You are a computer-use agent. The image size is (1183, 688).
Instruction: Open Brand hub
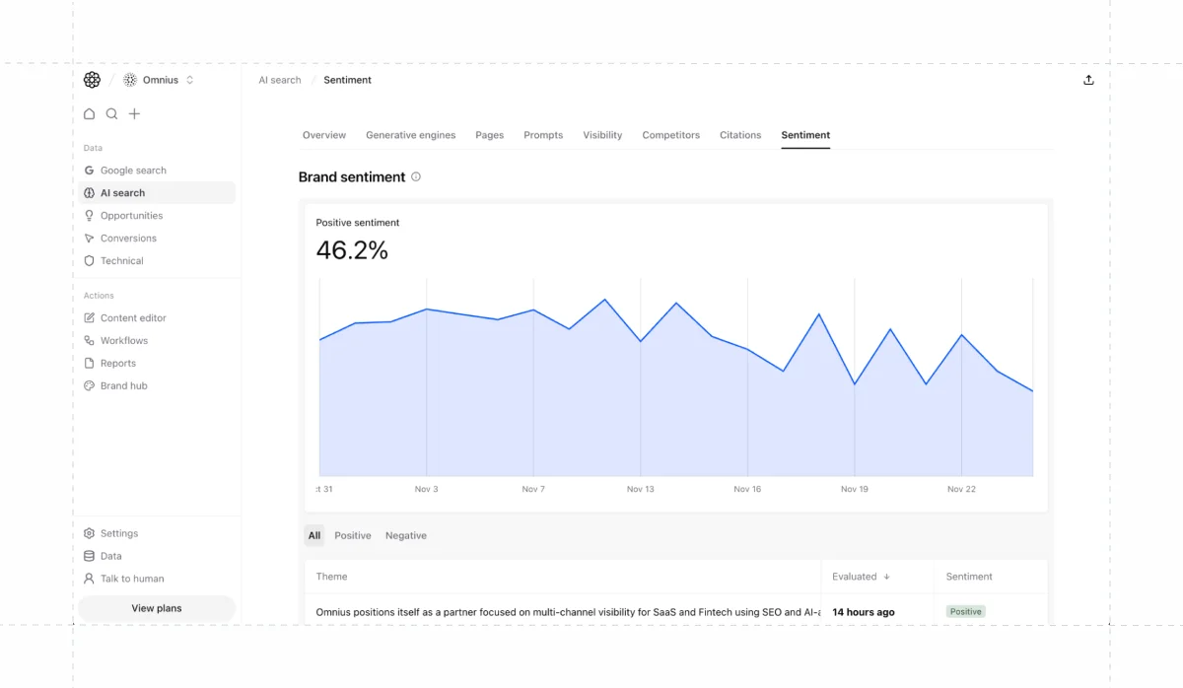pos(122,385)
